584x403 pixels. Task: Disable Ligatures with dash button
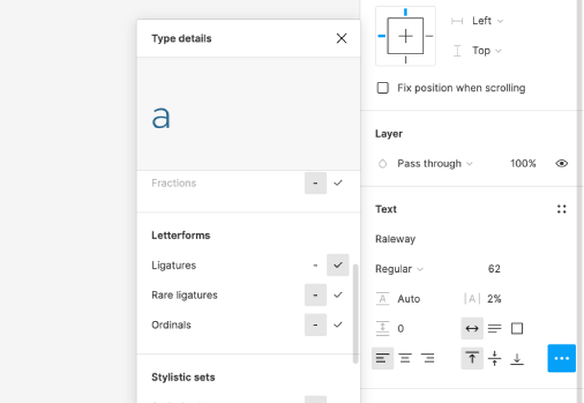click(x=316, y=265)
